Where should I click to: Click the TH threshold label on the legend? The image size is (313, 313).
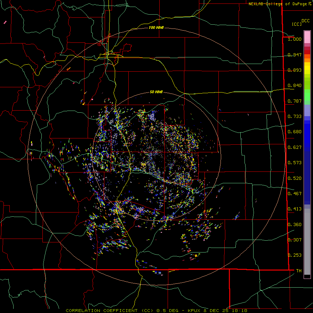[x=299, y=271]
